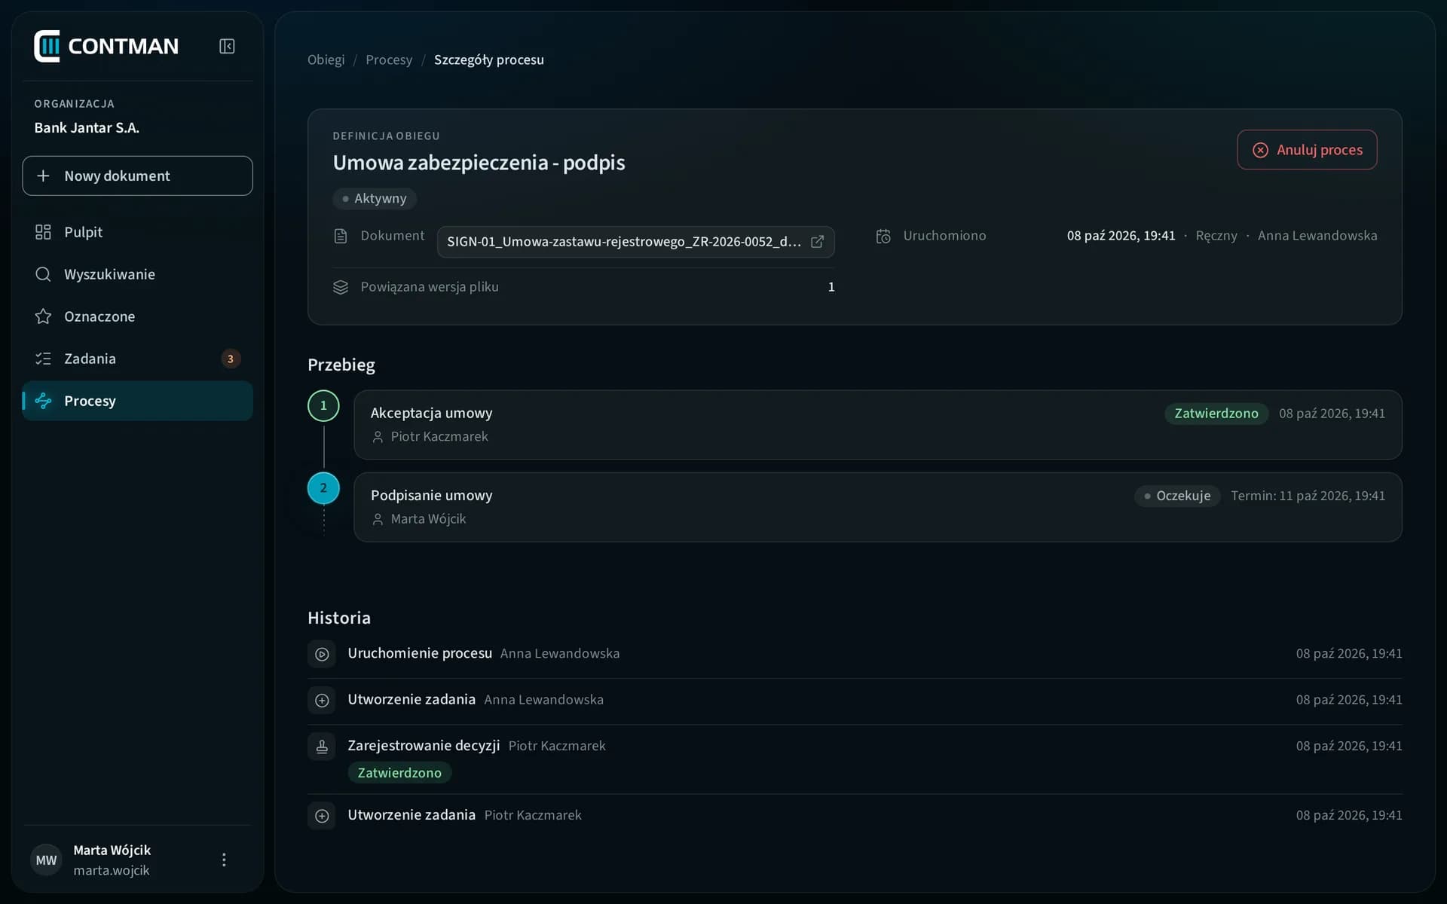Click Termin: 11 paź 2026, 19:41 deadline
Screen dimensions: 1447x904
tap(1308, 496)
